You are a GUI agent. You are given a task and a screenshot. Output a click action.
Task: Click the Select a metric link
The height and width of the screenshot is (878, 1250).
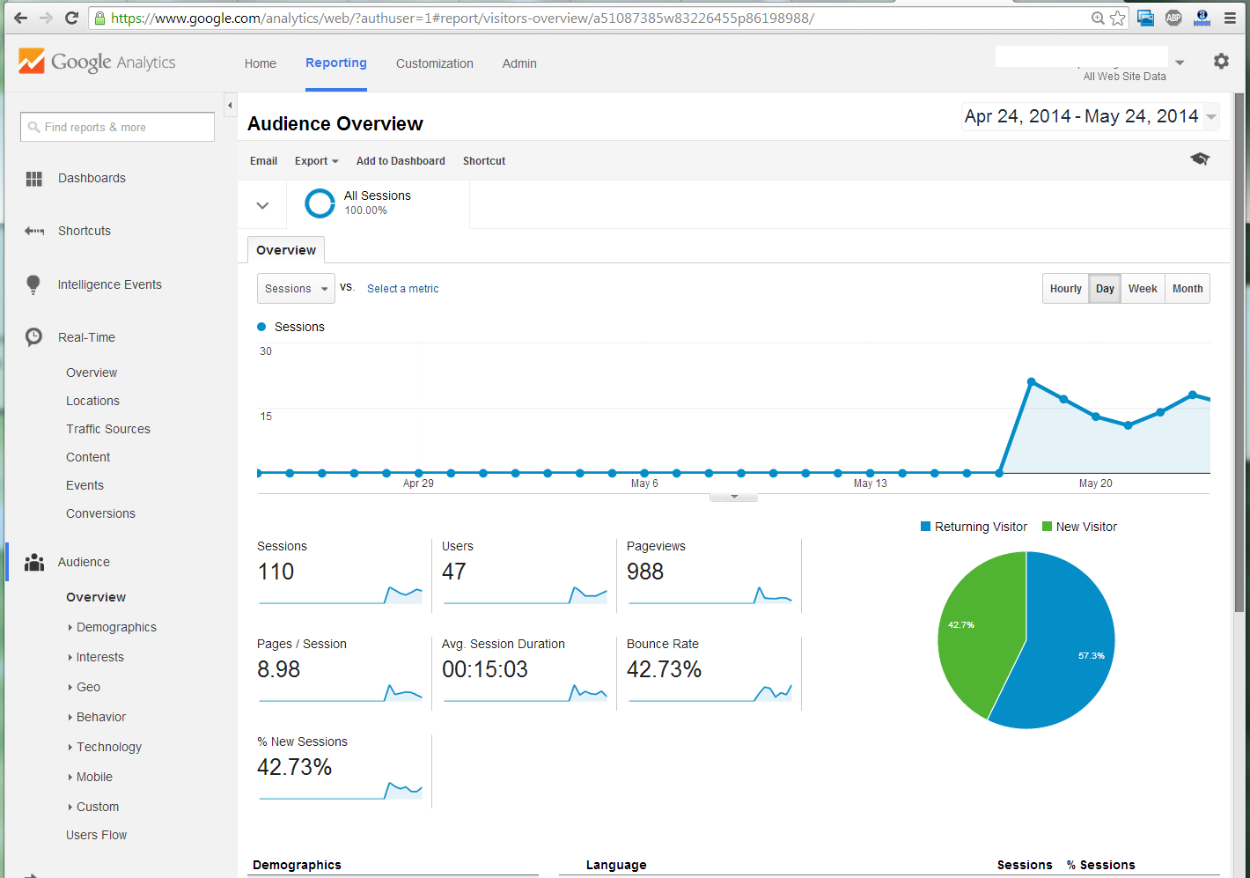pyautogui.click(x=402, y=289)
